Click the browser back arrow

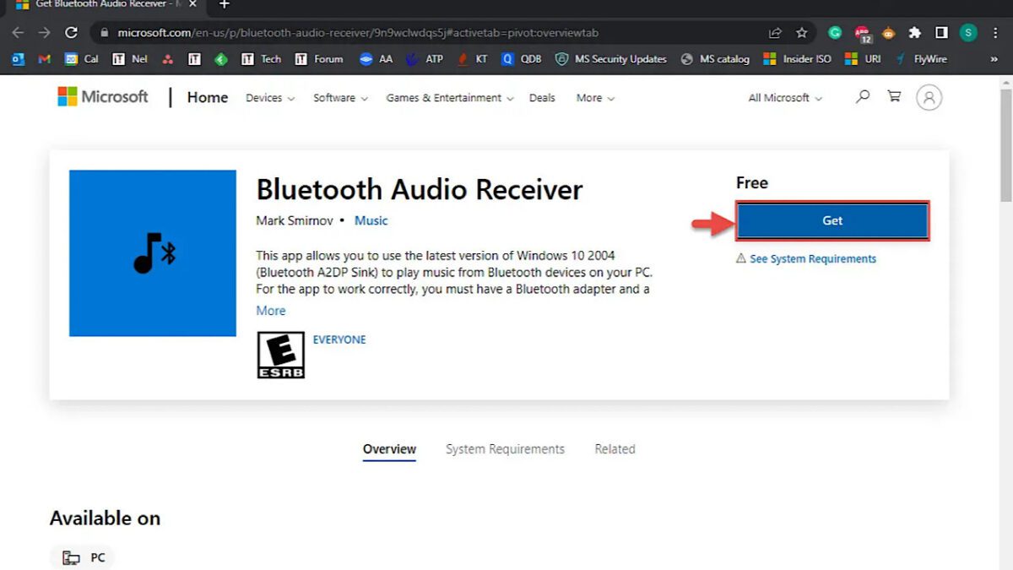(18, 33)
